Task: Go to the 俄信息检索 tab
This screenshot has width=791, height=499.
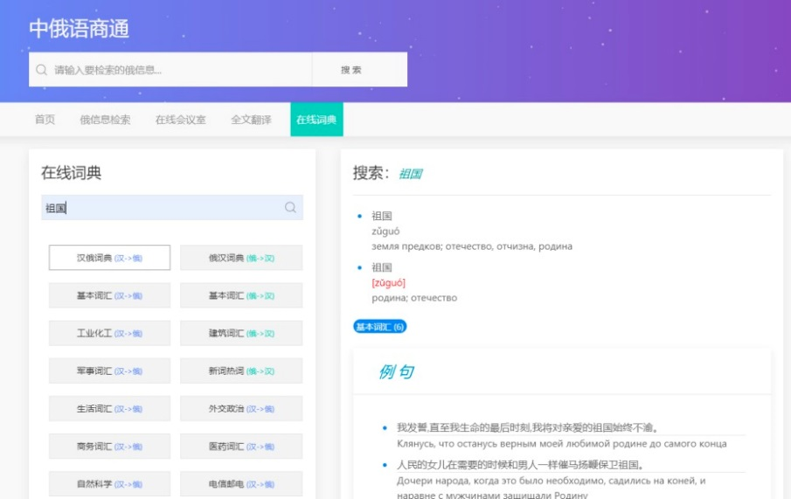Action: click(105, 120)
